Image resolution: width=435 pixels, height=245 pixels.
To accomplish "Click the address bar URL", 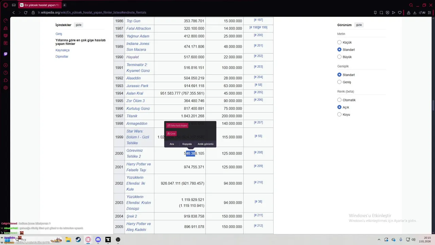I will point(92,13).
